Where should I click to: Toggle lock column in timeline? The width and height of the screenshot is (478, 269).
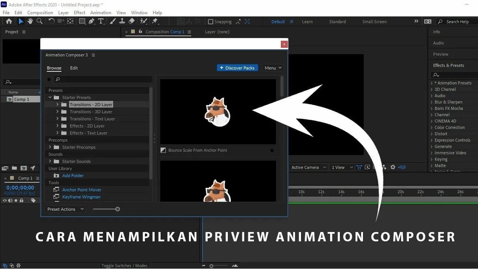coord(21,201)
